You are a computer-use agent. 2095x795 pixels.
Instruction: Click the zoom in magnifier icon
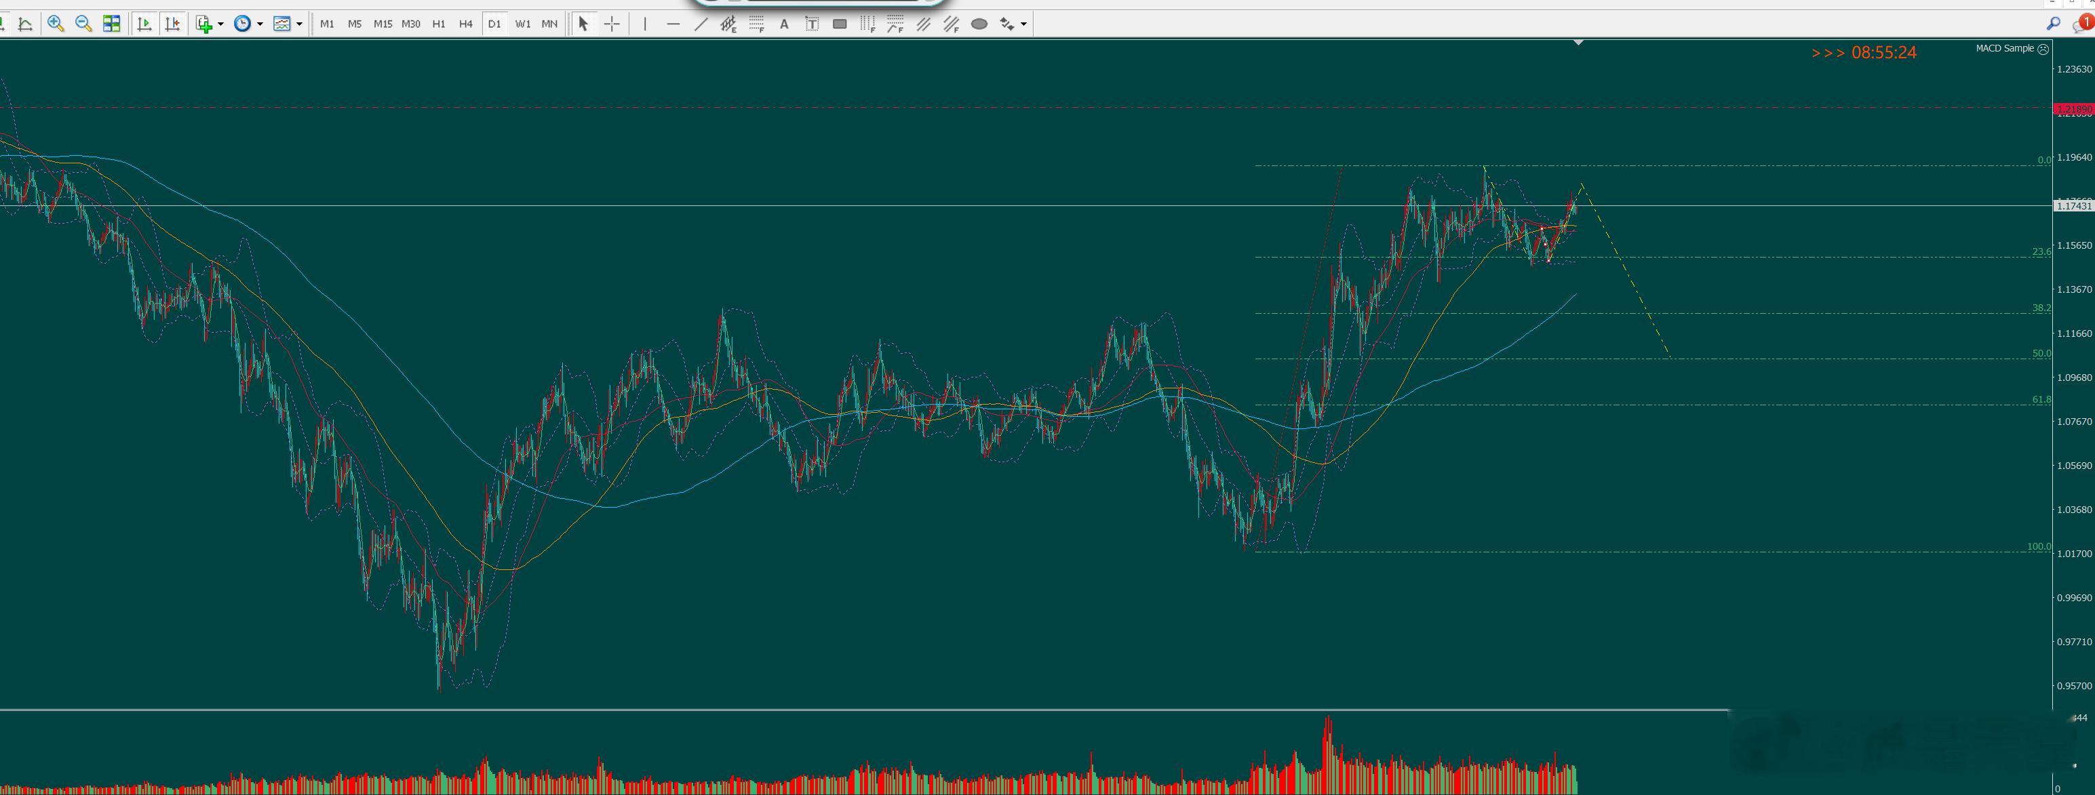(x=56, y=24)
